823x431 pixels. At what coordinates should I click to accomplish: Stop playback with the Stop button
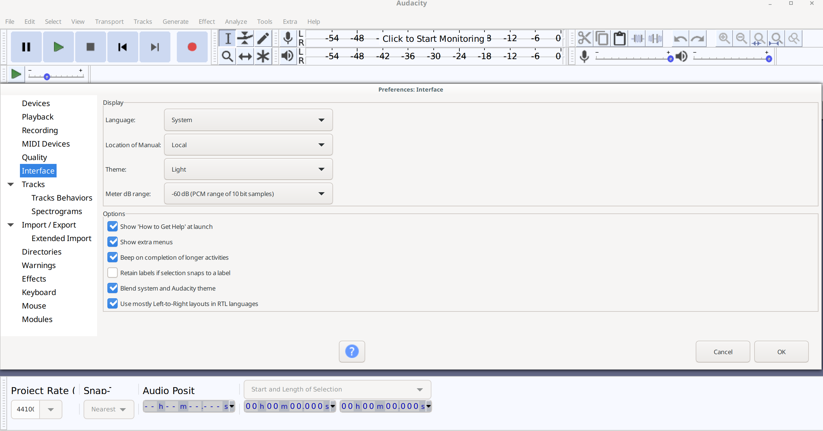90,47
